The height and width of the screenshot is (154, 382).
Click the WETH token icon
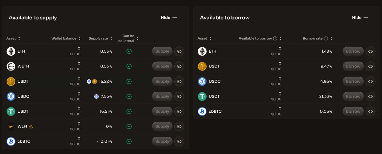11,66
